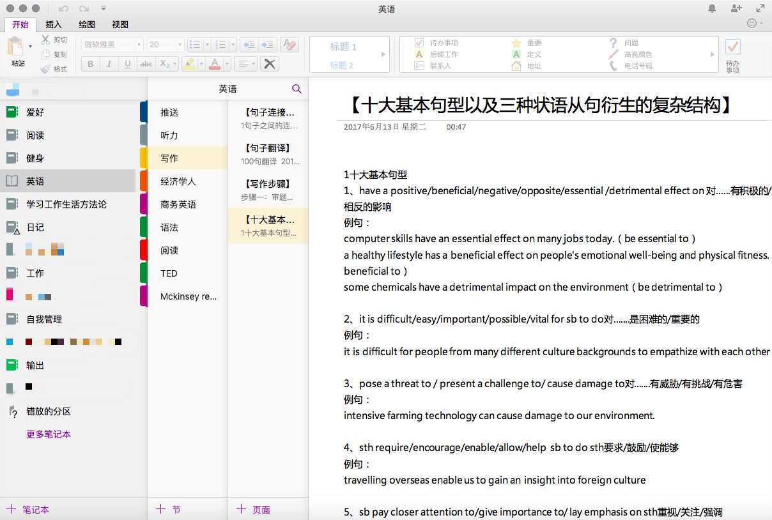The width and height of the screenshot is (772, 520).
Task: Switch to the 开始 ribbon tab
Action: [x=20, y=24]
